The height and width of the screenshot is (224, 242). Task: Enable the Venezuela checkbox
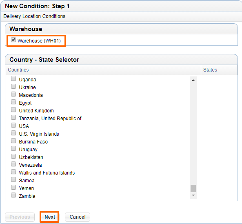point(13,164)
